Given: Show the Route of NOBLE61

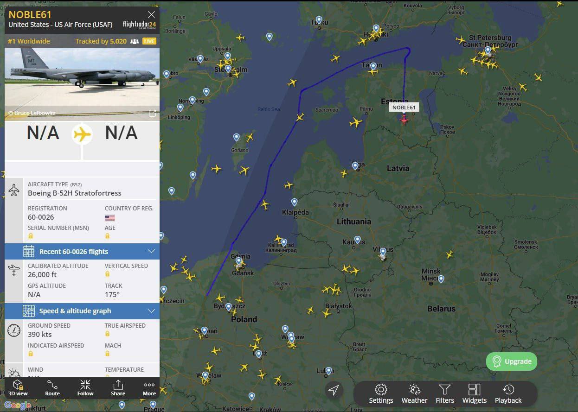Looking at the screenshot, I should coord(52,388).
